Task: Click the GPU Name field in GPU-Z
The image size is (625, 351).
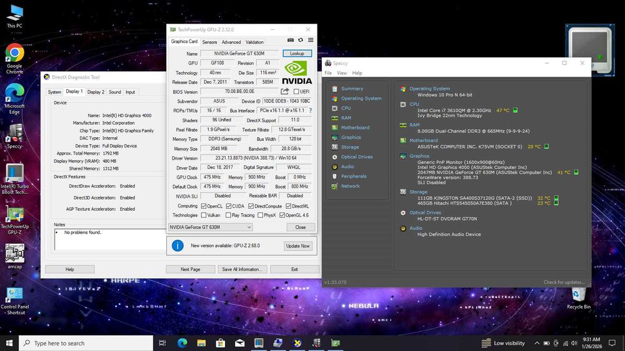Action: [239, 53]
